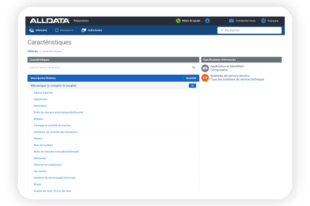The width and height of the screenshot is (310, 206).
Task: Click the Véhicules car icon
Action: (x=31, y=30)
